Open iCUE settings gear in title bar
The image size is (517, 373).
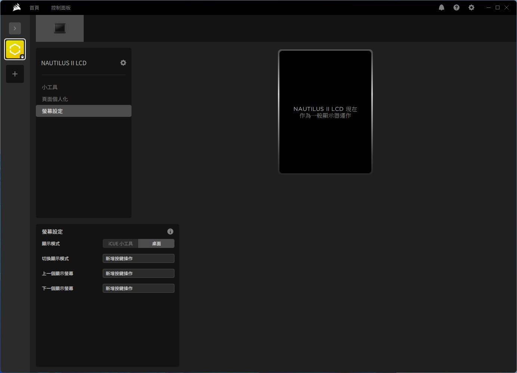pyautogui.click(x=471, y=7)
